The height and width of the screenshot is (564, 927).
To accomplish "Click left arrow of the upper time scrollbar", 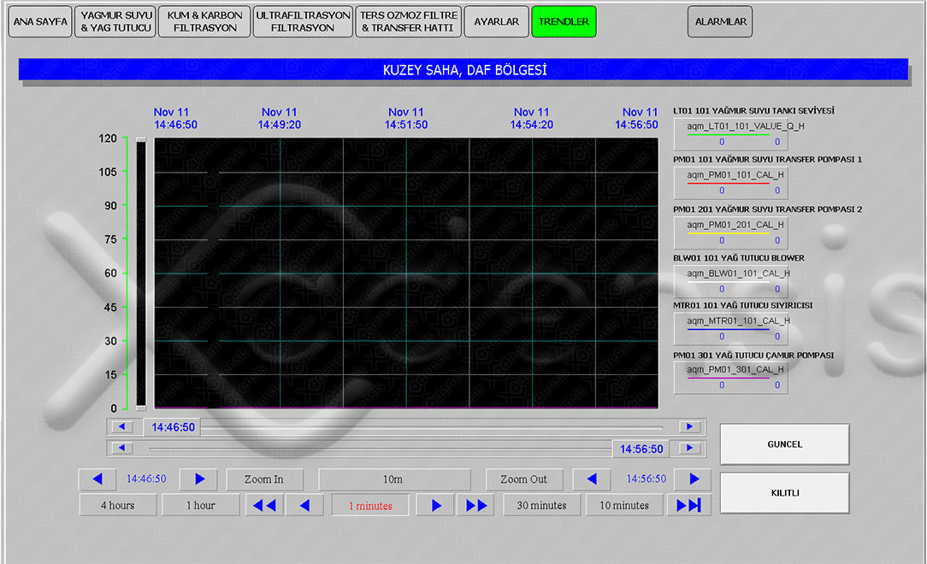I will [123, 426].
